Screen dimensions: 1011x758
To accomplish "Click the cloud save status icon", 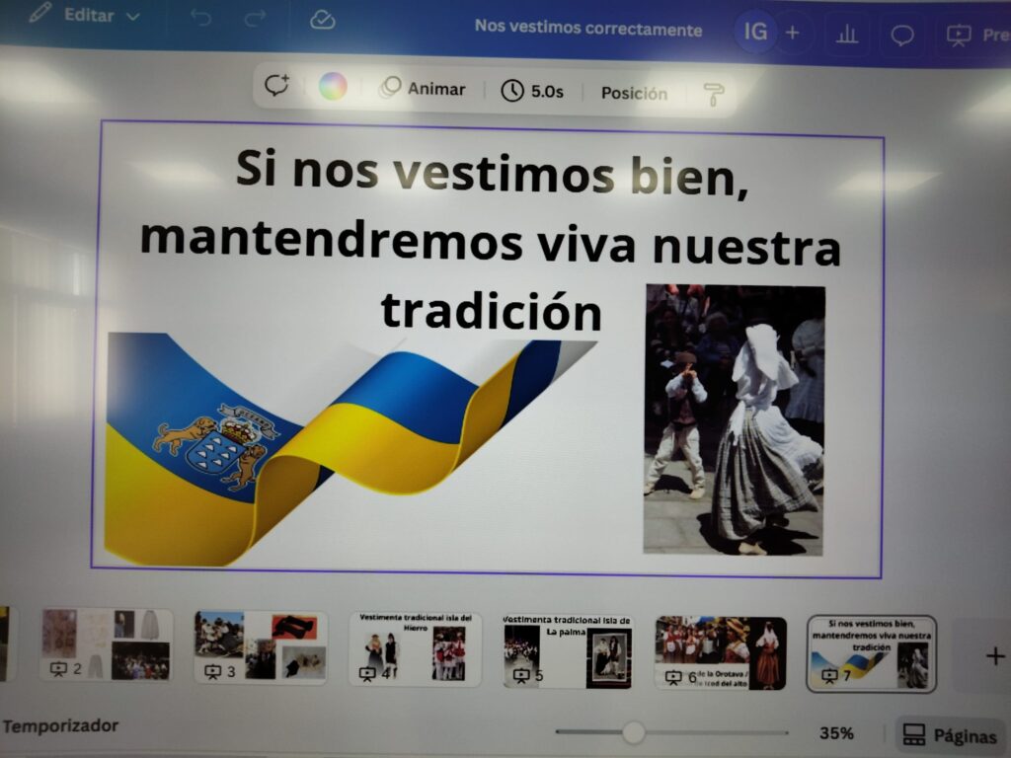I will pyautogui.click(x=322, y=19).
